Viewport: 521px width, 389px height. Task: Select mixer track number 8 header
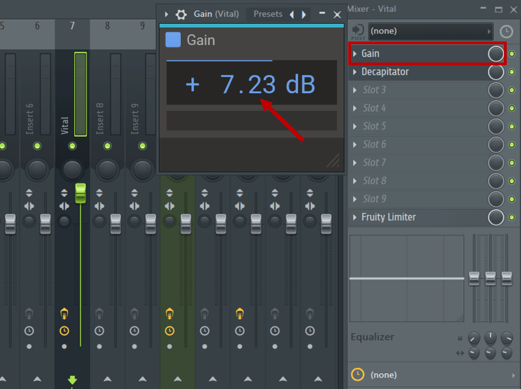107,26
